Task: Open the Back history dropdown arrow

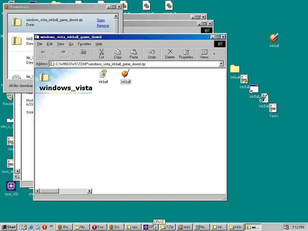Action: click(53, 54)
